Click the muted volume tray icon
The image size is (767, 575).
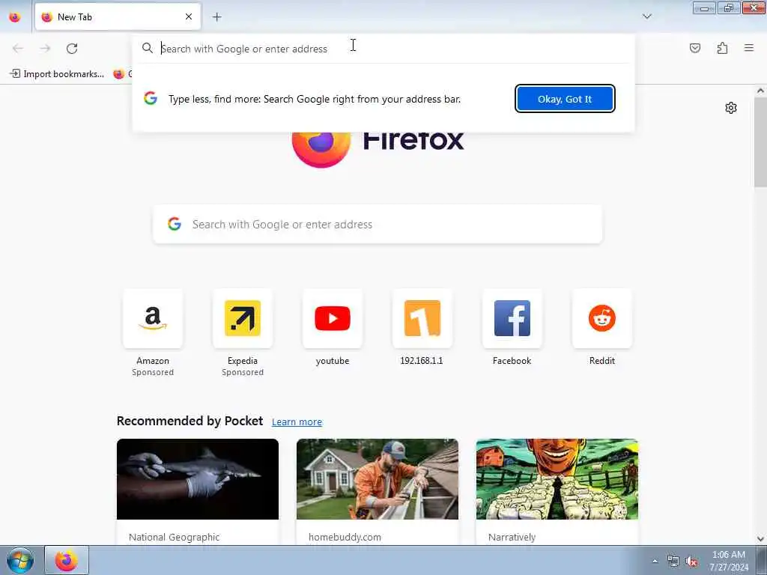(691, 562)
